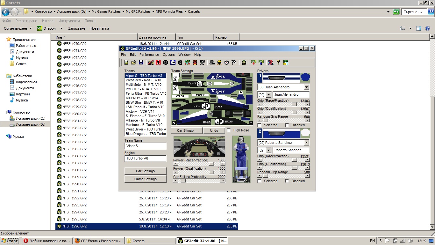Expand the Juan Alehandro driver dropdown
This screenshot has height=245, width=435.
point(306,87)
